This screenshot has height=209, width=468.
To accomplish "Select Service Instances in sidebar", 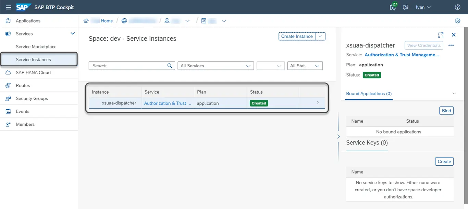I will click(39, 59).
